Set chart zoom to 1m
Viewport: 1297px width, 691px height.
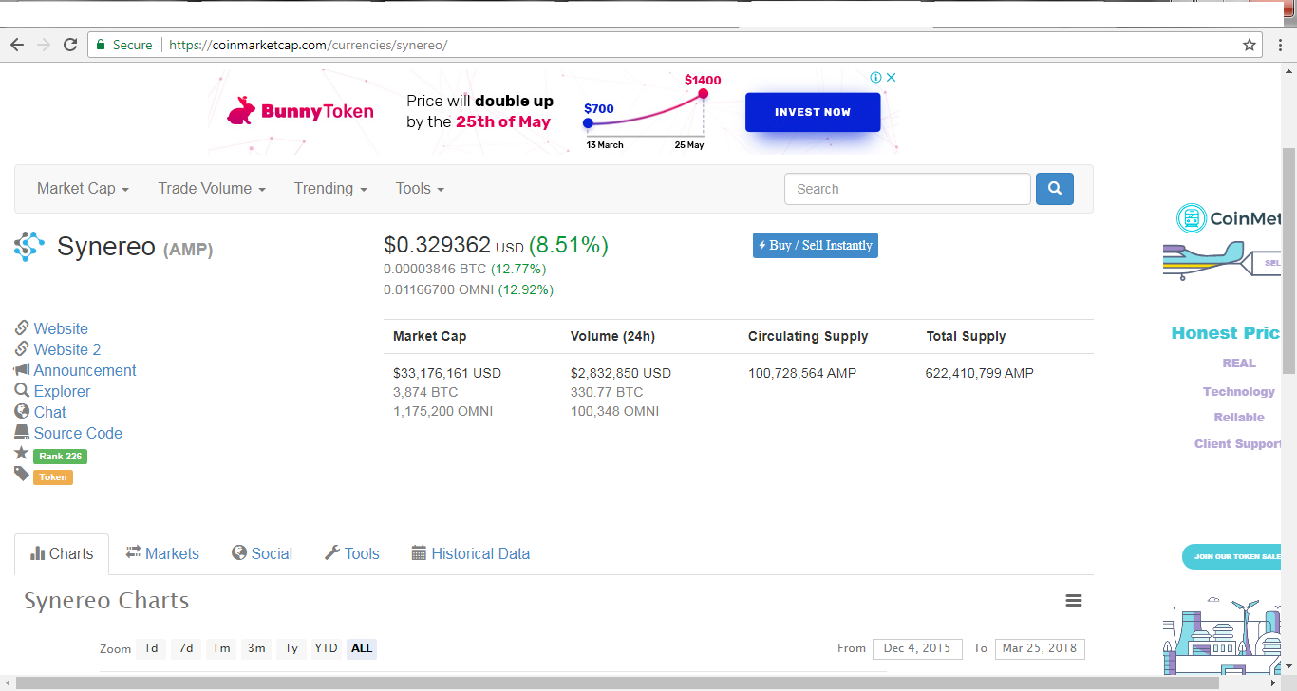[x=221, y=648]
